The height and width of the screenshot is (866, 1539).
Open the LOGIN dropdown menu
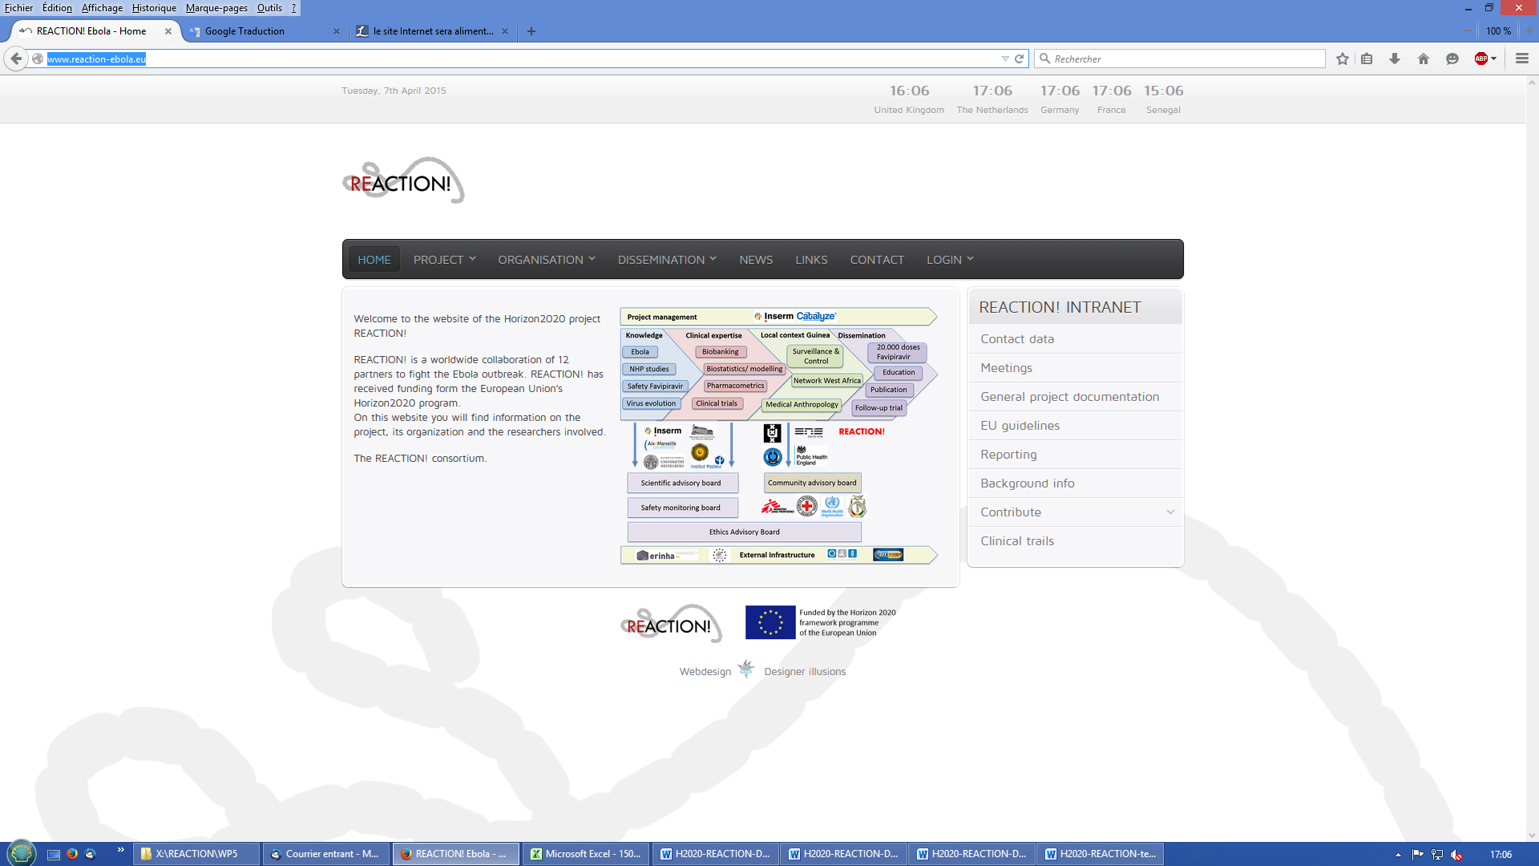(950, 260)
